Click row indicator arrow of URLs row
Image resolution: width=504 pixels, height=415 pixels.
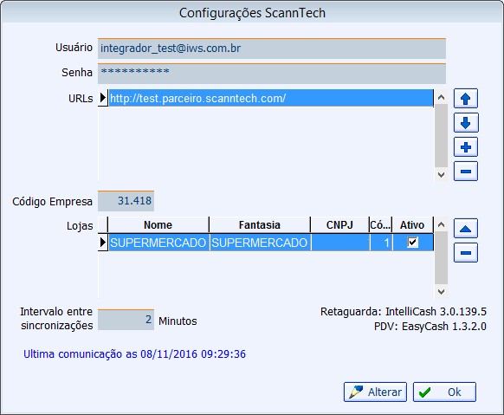pos(103,98)
